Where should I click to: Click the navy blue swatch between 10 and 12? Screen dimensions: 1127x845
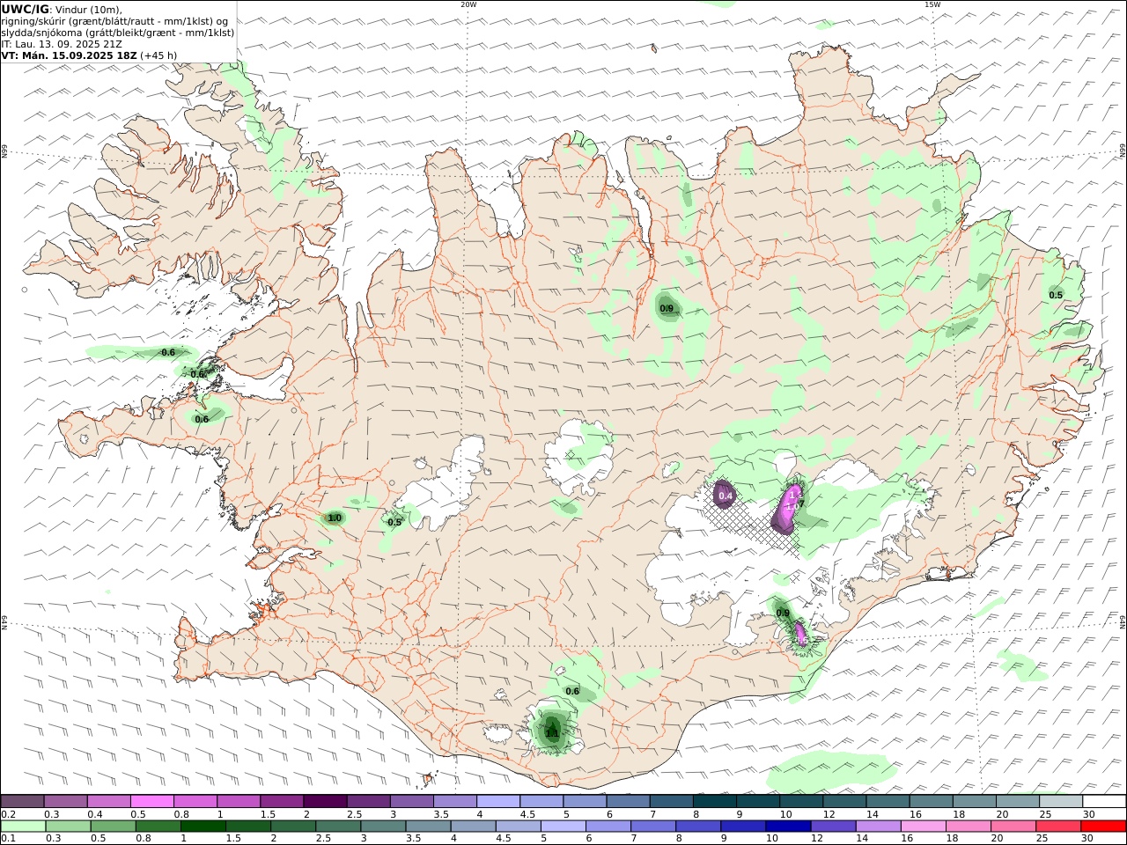coord(787,826)
